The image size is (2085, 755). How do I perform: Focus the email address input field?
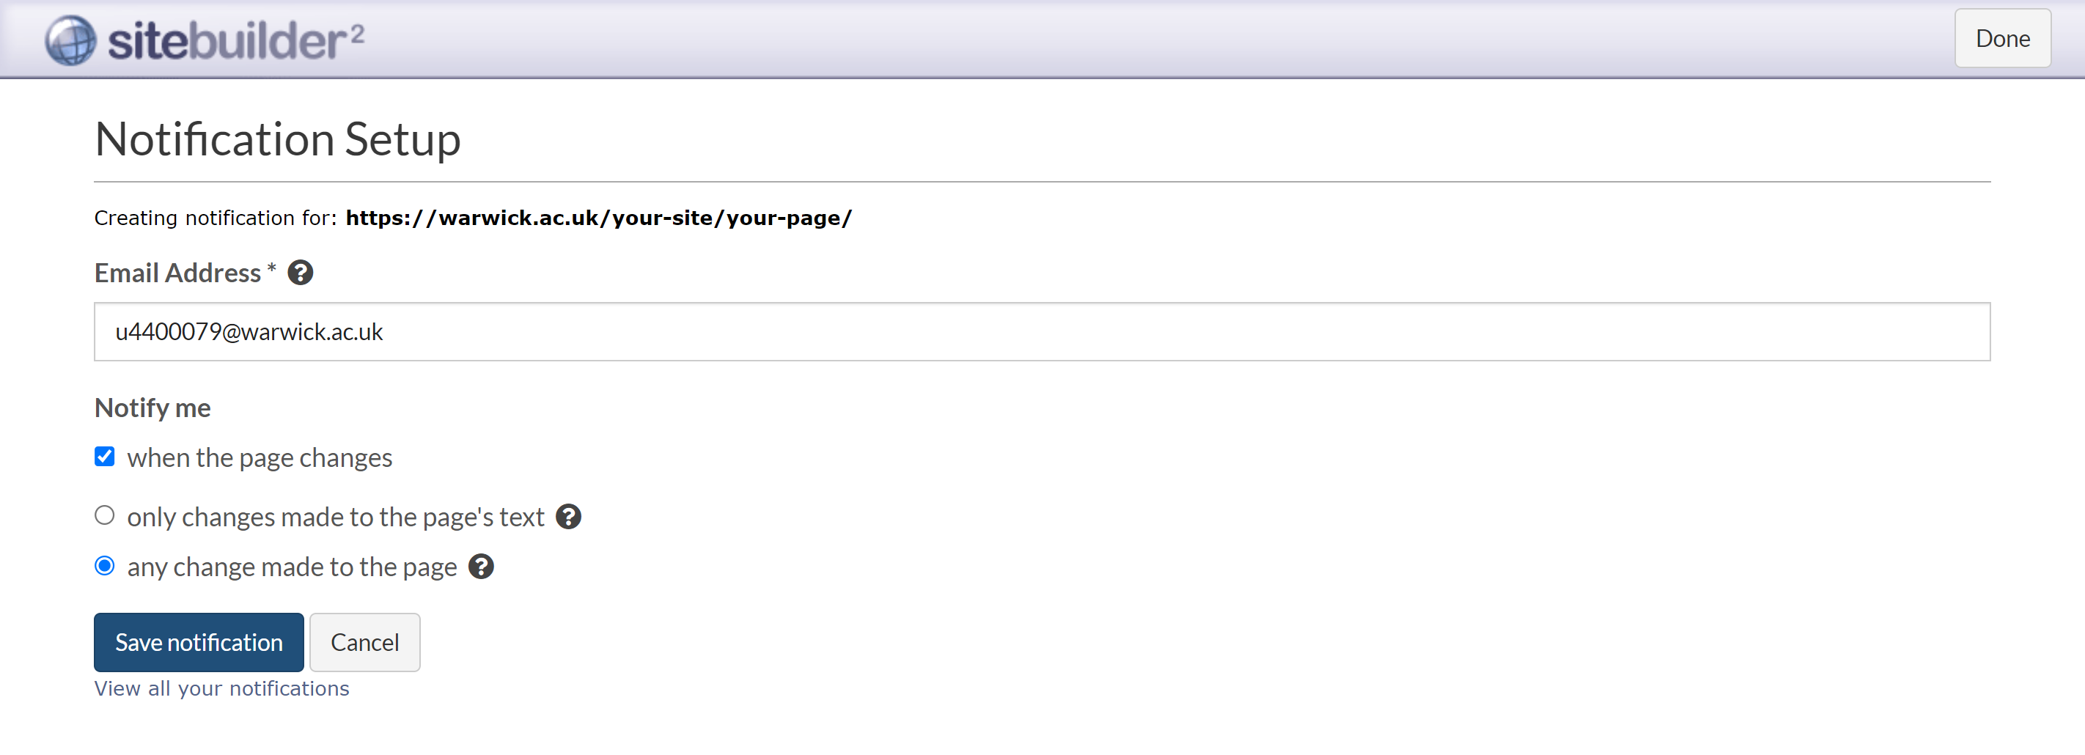tap(1042, 332)
